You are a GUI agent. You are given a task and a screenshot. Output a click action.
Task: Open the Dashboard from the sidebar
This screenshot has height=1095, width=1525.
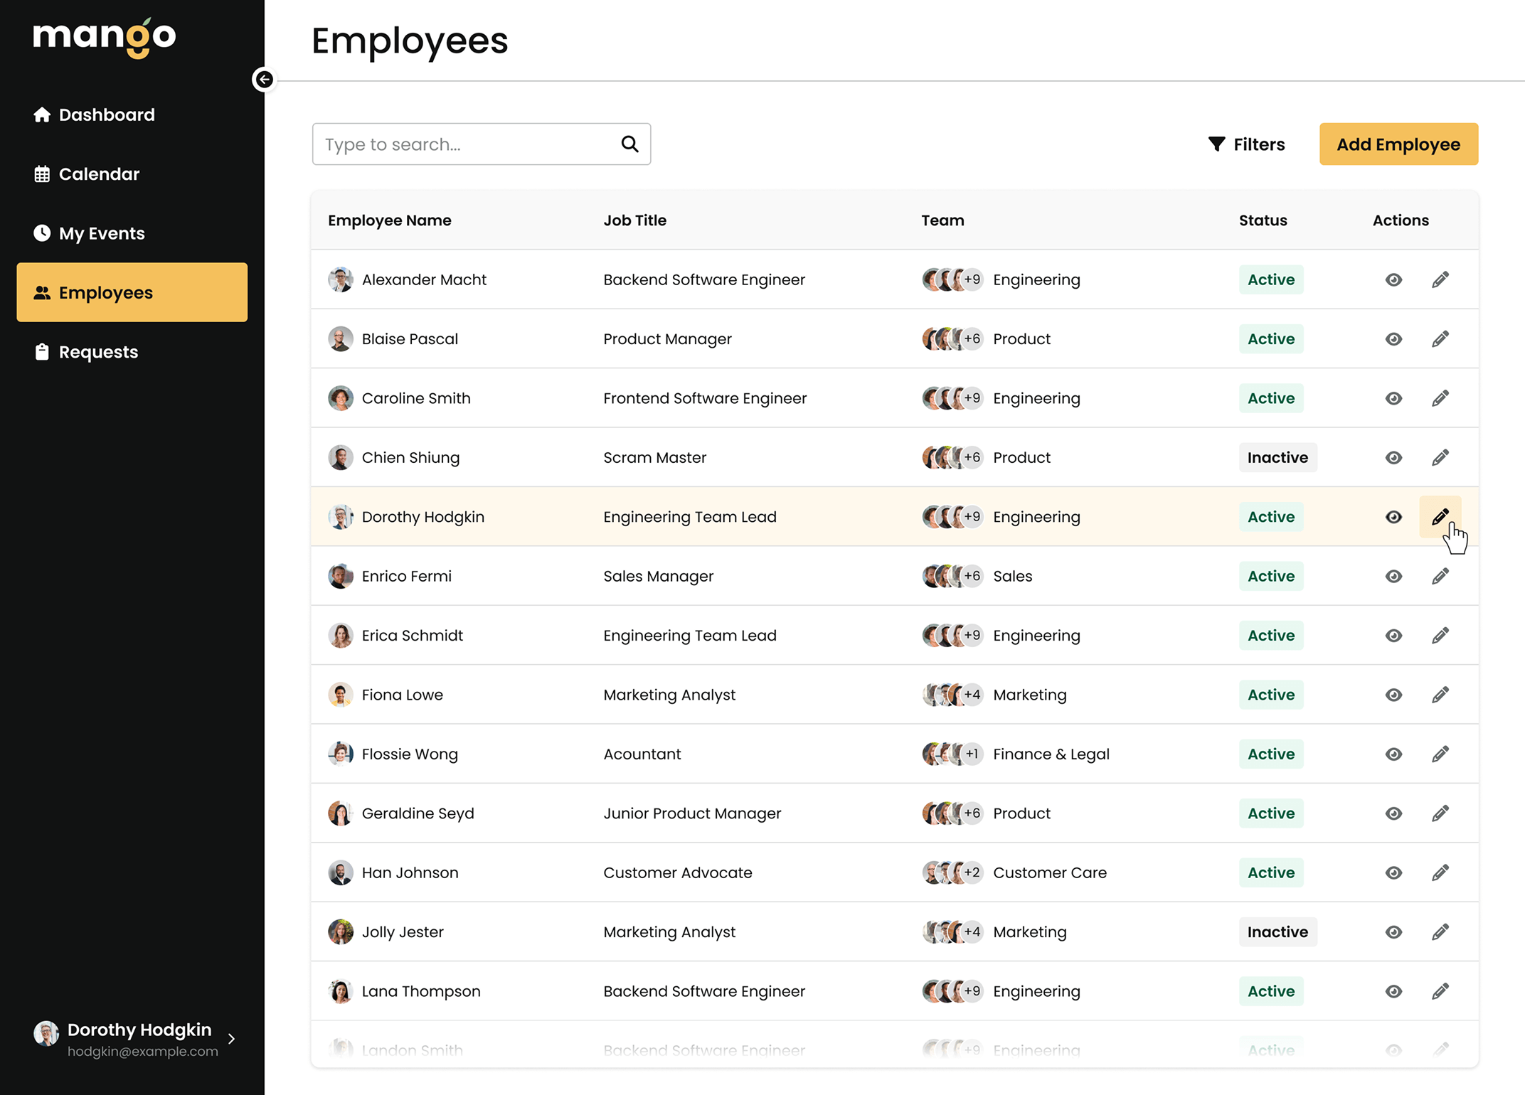click(x=105, y=114)
